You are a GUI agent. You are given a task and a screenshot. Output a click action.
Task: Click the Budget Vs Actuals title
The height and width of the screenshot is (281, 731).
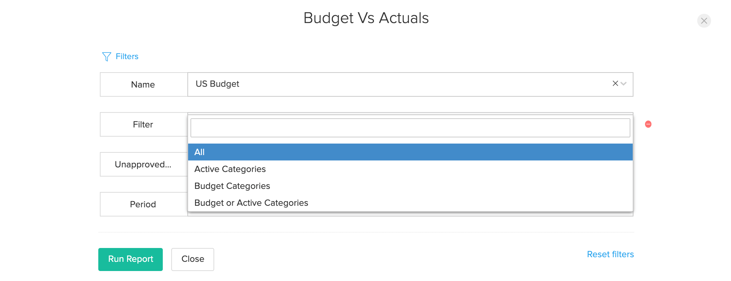(x=366, y=18)
